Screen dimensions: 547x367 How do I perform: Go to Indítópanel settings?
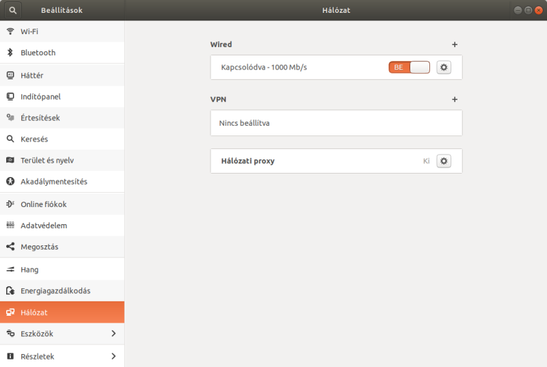tap(62, 96)
